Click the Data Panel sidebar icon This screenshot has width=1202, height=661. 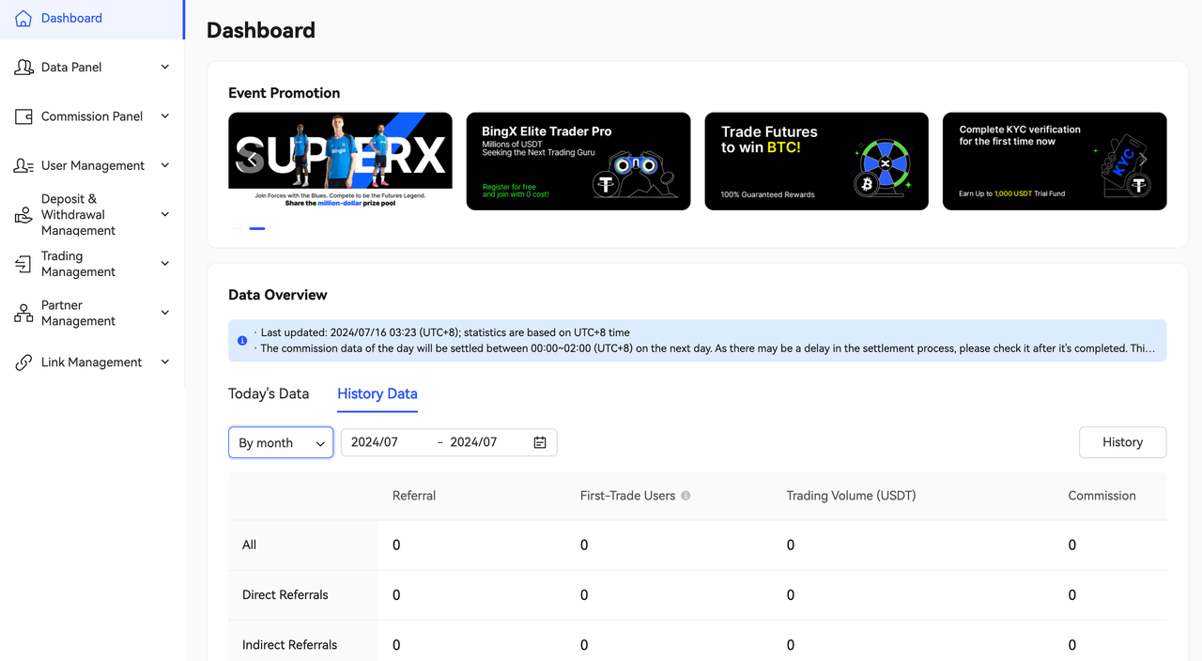tap(23, 68)
